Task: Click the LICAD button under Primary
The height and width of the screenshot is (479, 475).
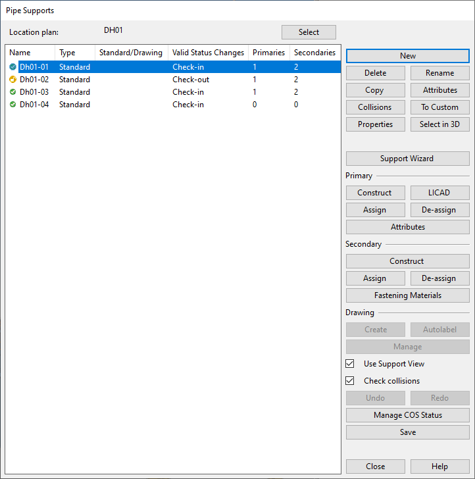Action: tap(439, 193)
